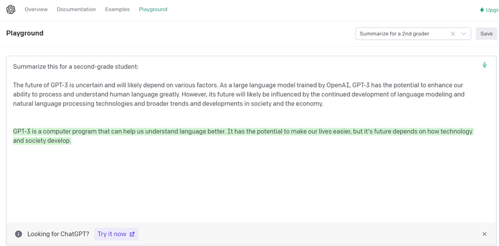Open the Overview tab
This screenshot has width=499, height=246.
pyautogui.click(x=36, y=10)
